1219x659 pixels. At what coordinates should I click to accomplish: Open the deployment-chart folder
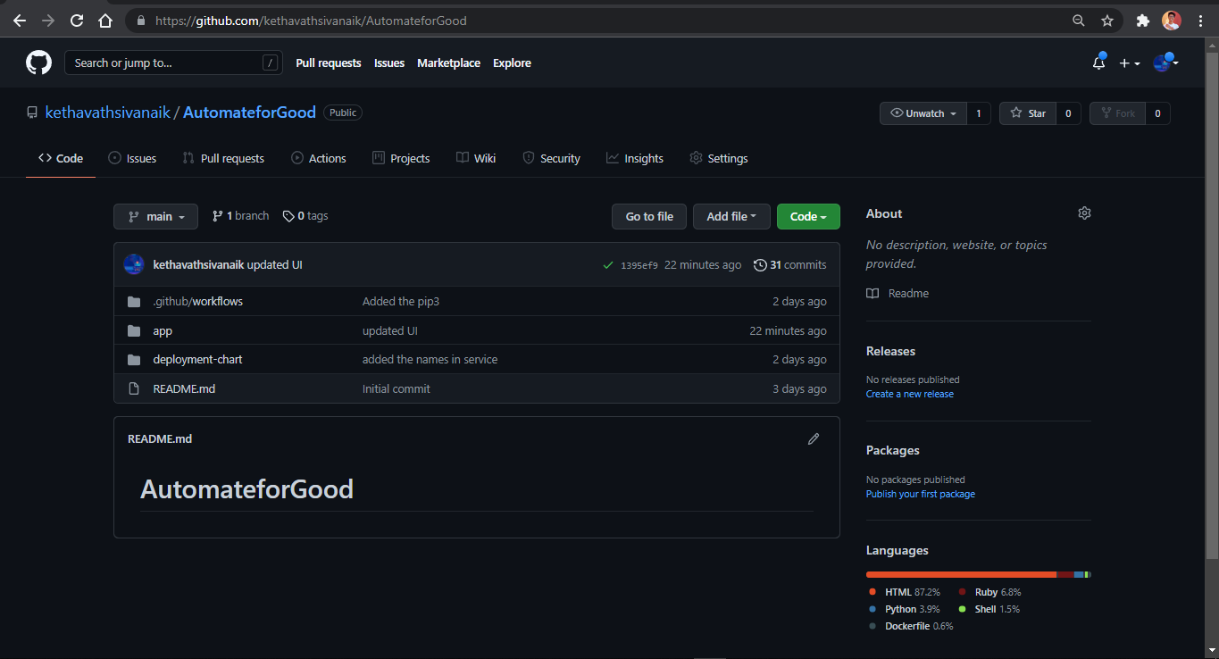coord(197,360)
